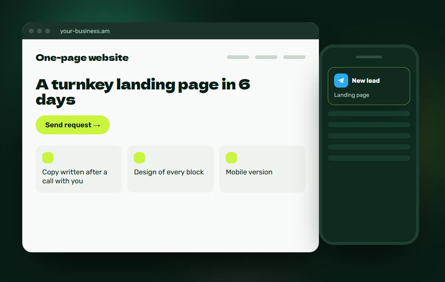The height and width of the screenshot is (282, 445).
Task: Select the your-business.am address text
Action: [85, 31]
